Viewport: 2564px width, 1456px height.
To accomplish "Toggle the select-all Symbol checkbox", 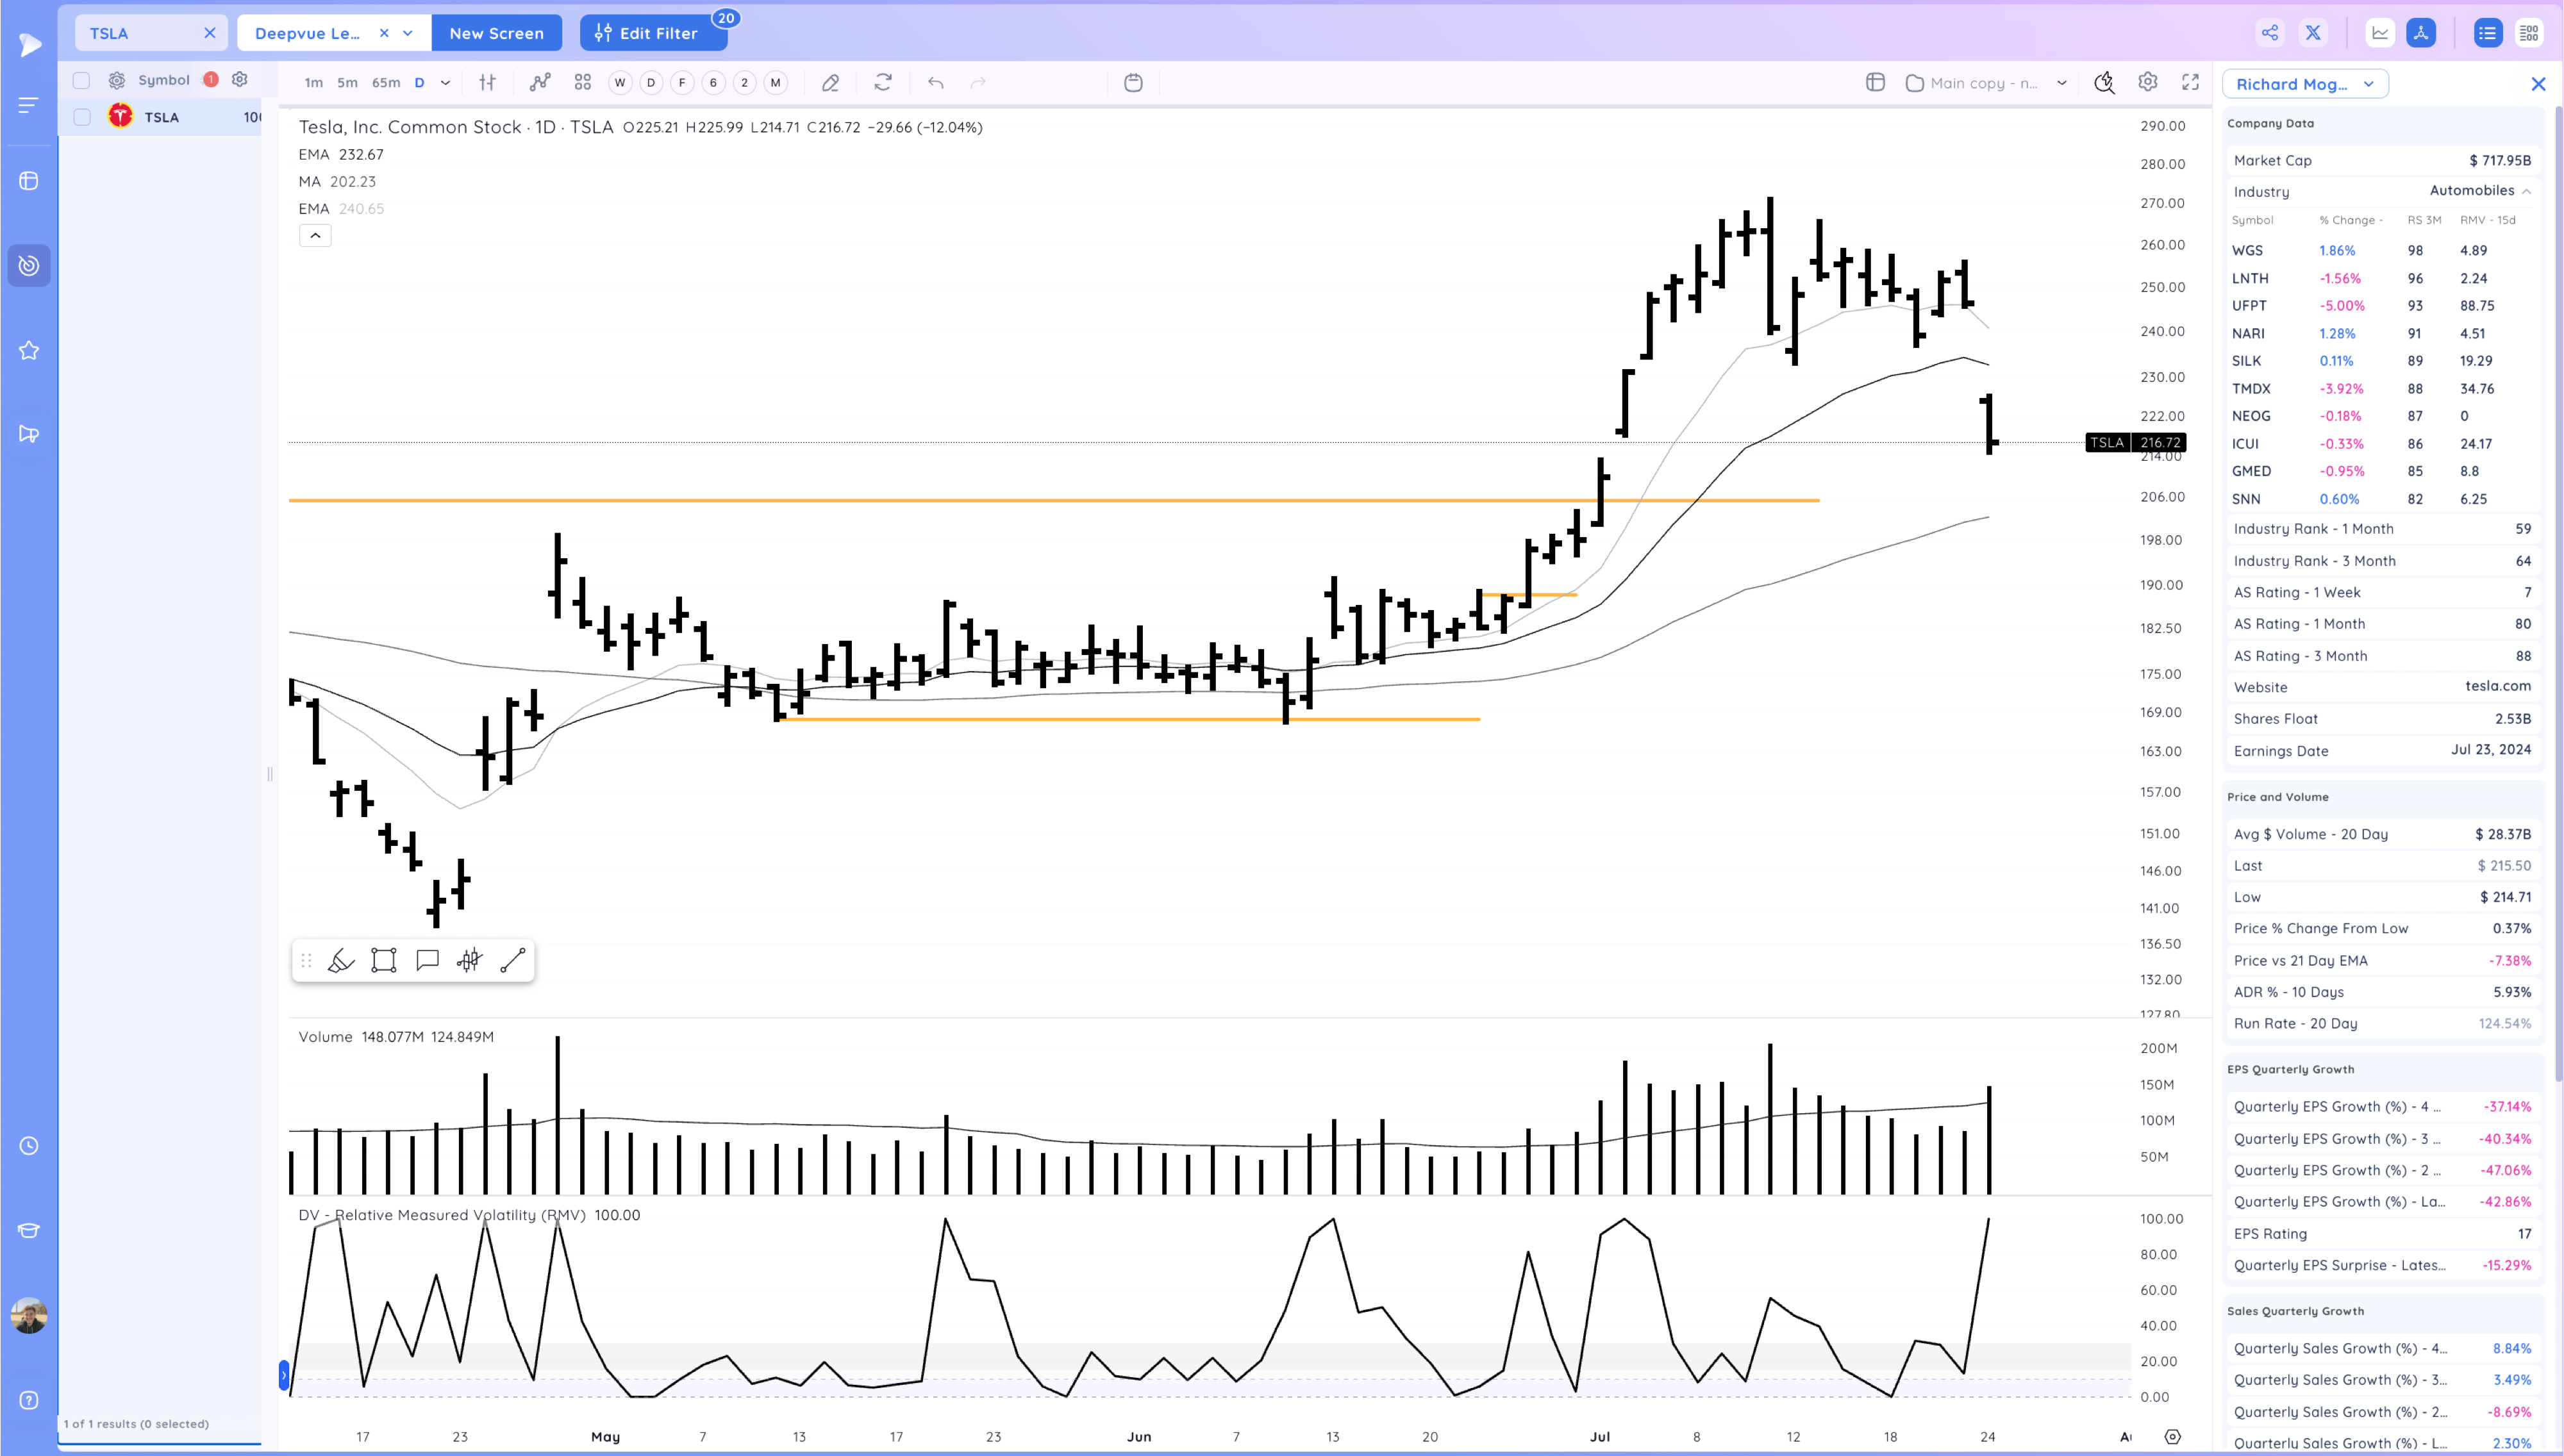I will [82, 80].
